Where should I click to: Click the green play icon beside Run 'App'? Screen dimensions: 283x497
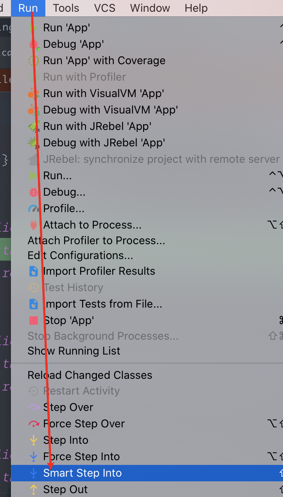point(34,28)
